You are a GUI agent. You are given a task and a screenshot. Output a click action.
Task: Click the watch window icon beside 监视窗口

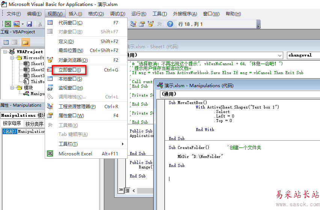(x=50, y=88)
